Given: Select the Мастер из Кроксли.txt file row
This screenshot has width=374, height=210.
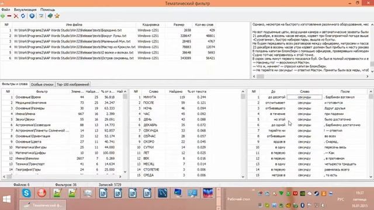Looking at the screenshot, I should coord(109,47).
